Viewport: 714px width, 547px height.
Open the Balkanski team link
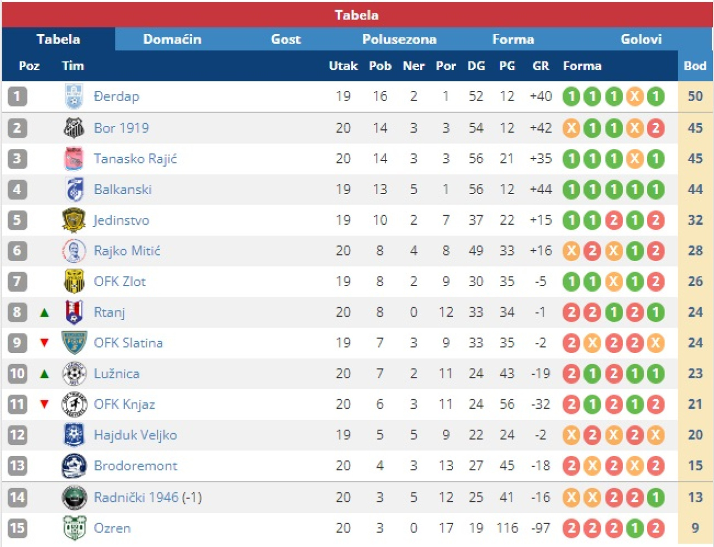[123, 190]
